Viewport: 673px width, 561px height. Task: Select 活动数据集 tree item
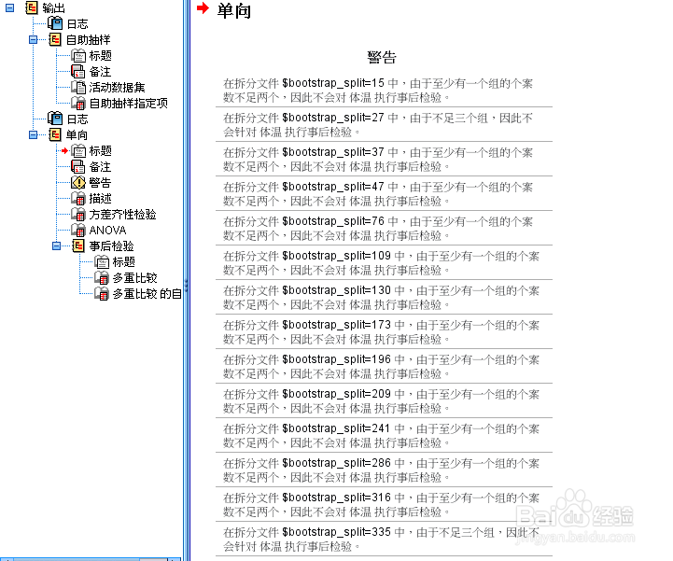coord(118,88)
